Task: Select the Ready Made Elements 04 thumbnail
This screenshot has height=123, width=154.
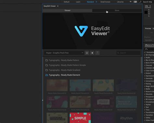Action: click(x=126, y=85)
